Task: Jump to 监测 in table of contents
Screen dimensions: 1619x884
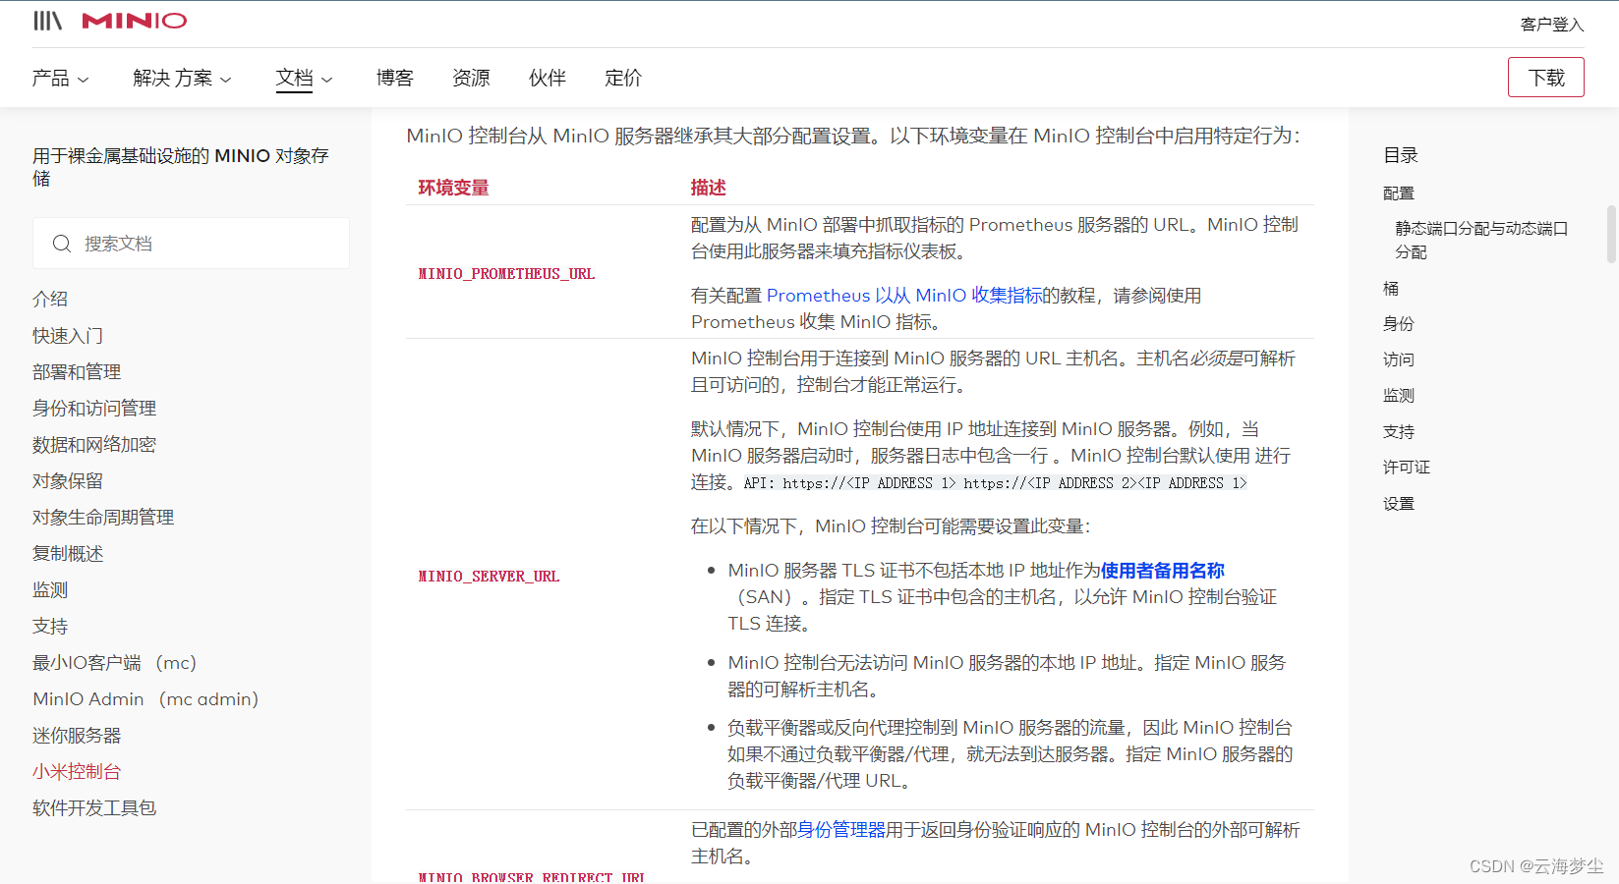Action: click(1399, 395)
